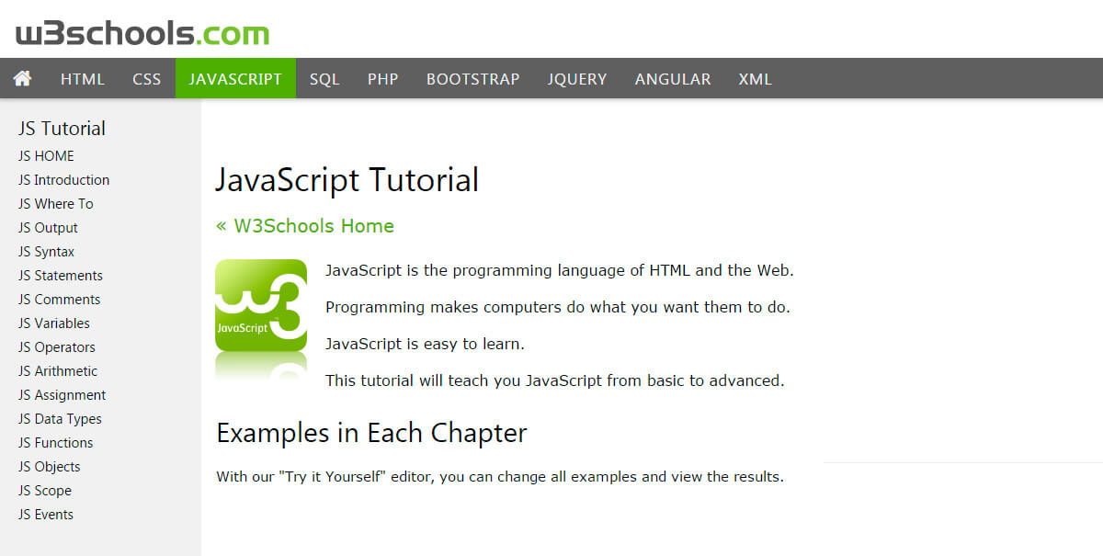1103x556 pixels.
Task: Select the JAVASCRIPT navigation tab
Action: coord(235,79)
